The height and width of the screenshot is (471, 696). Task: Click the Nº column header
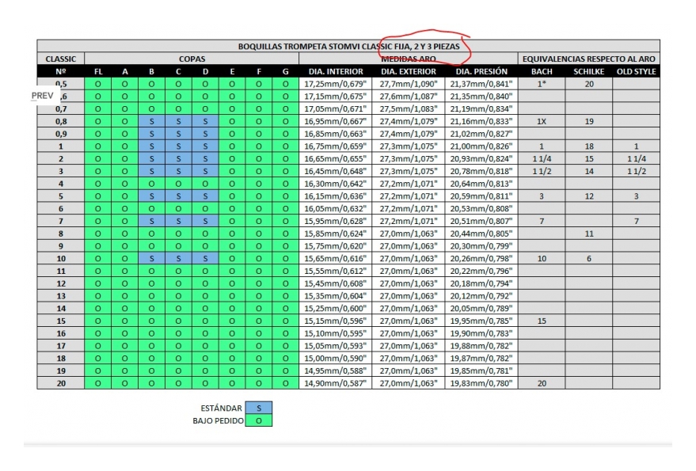[61, 71]
